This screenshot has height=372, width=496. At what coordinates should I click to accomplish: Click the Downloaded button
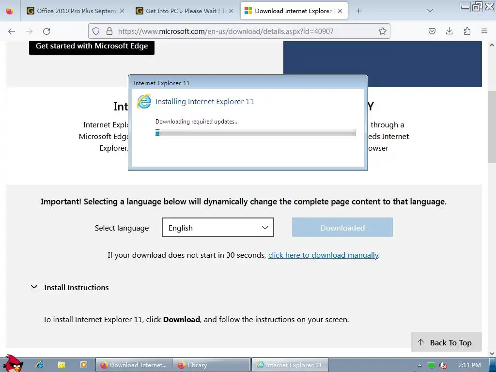(x=342, y=228)
